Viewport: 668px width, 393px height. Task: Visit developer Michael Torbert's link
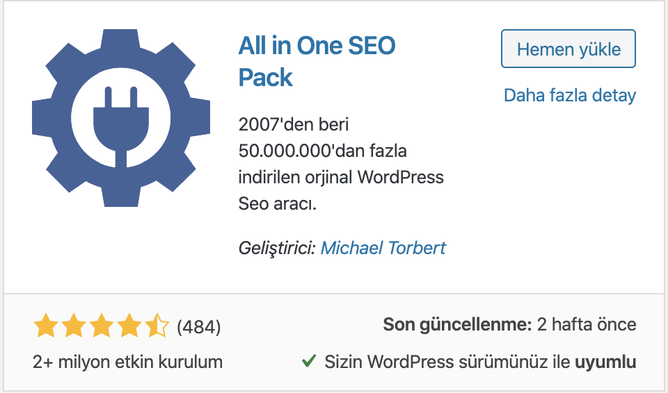click(x=383, y=248)
